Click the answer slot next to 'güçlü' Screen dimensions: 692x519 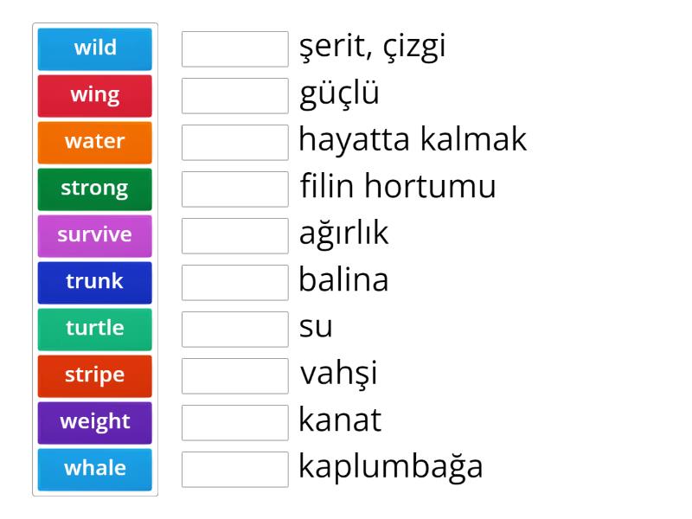click(235, 96)
